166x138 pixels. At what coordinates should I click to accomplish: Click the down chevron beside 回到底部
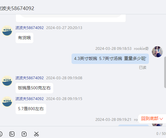point(161,119)
